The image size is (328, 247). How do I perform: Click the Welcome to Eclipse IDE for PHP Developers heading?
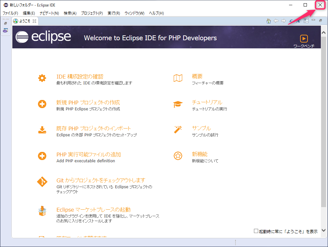[x=150, y=38]
